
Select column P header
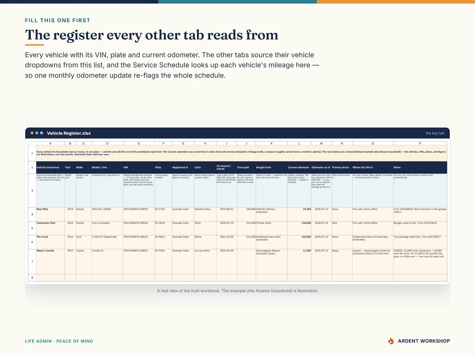pos(420,143)
